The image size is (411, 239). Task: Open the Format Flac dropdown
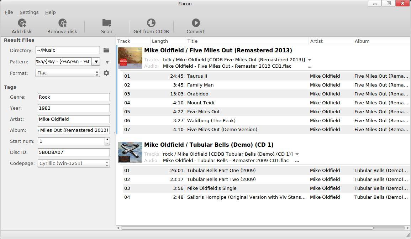(68, 73)
